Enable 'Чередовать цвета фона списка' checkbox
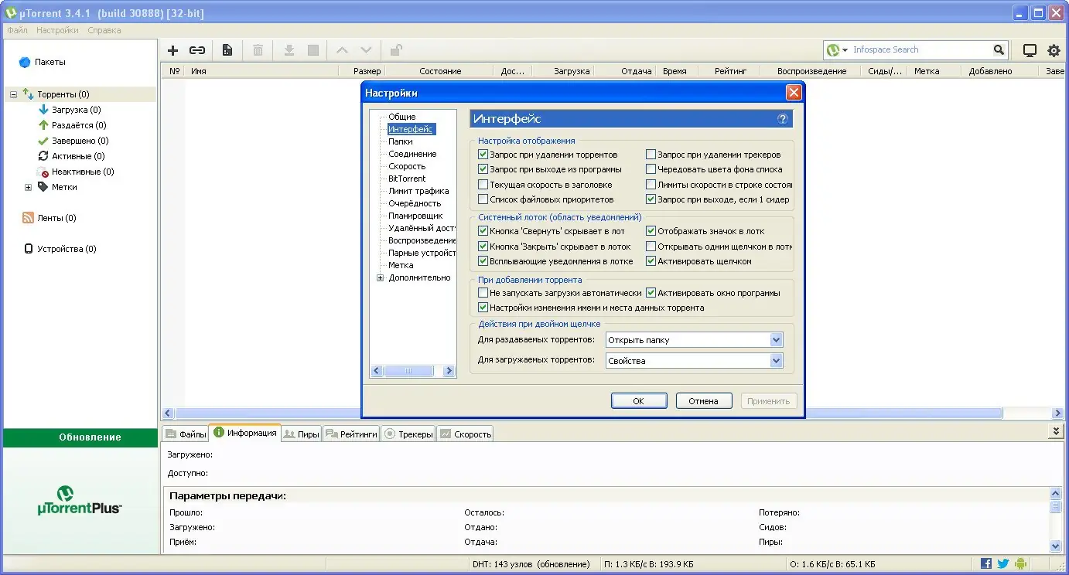The width and height of the screenshot is (1069, 575). (x=651, y=169)
